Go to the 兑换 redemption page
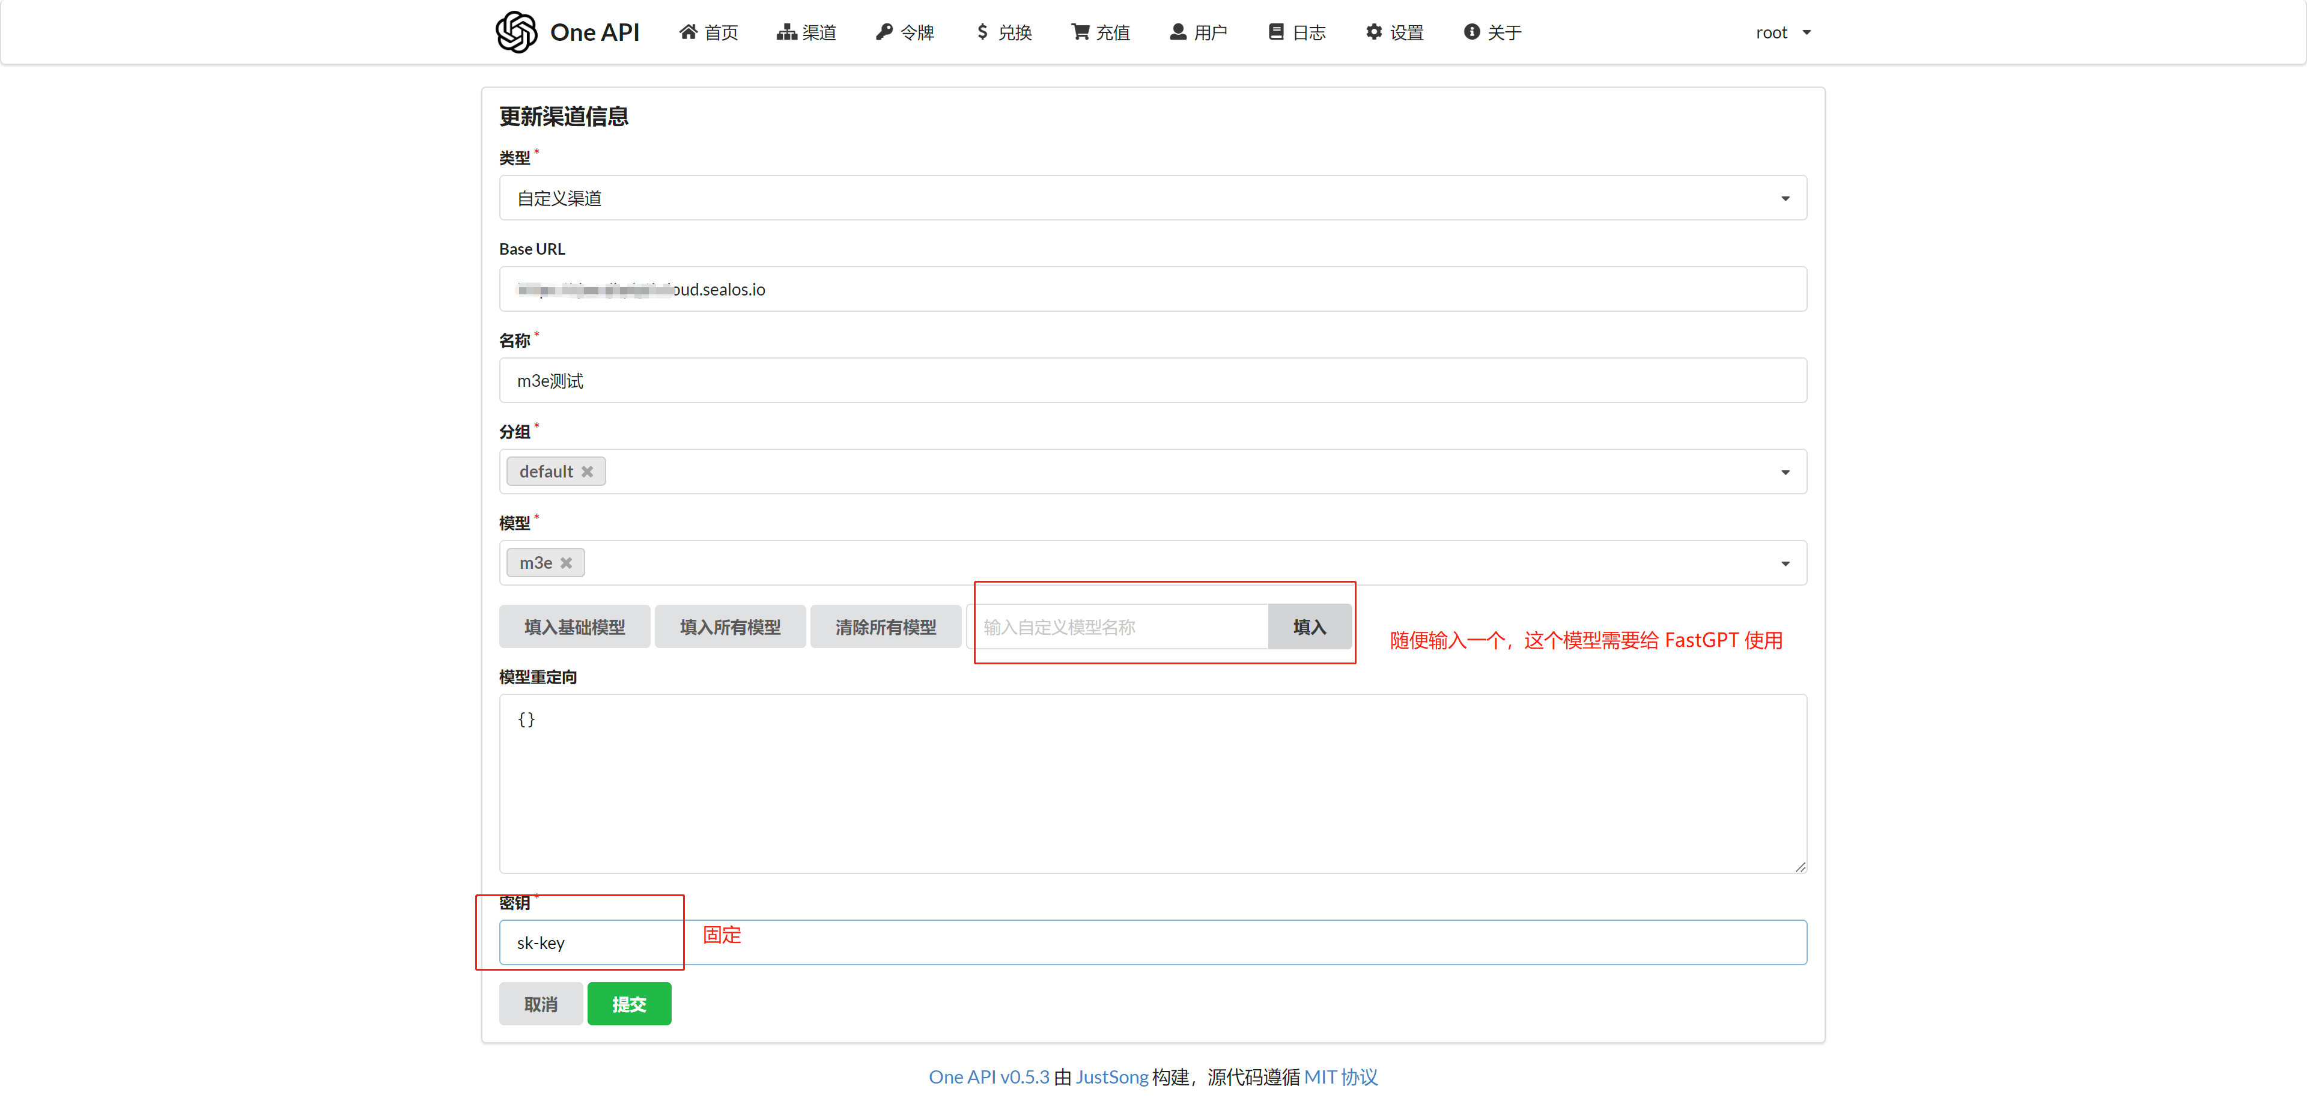Image resolution: width=2307 pixels, height=1116 pixels. click(x=1003, y=32)
